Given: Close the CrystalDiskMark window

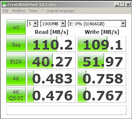Looking at the screenshot, I should point(128,5).
